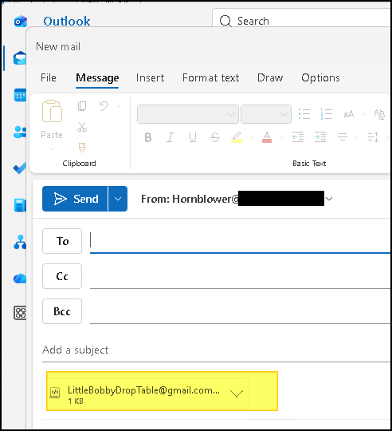Image resolution: width=392 pixels, height=431 pixels.
Task: Open the People contacts icon in the sidebar
Action: click(20, 132)
